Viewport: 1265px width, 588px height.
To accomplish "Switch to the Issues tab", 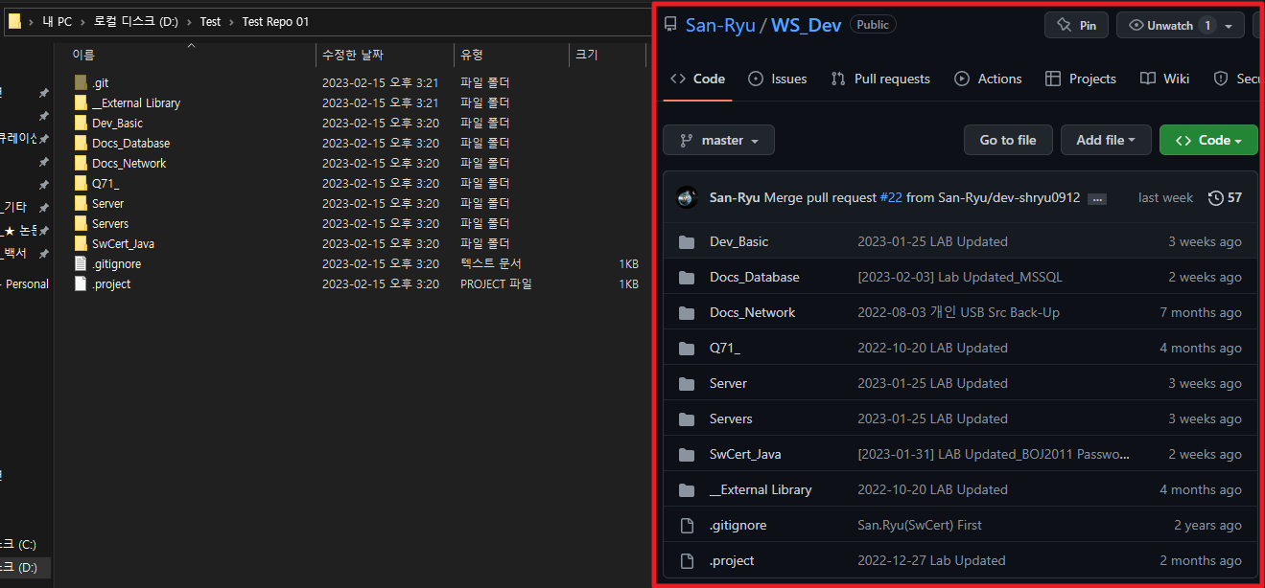I will [777, 79].
